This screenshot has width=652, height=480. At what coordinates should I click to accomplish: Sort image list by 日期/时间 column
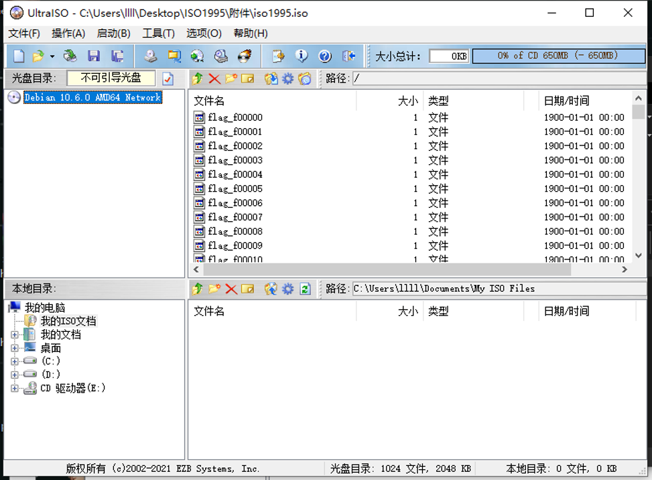tap(586, 101)
